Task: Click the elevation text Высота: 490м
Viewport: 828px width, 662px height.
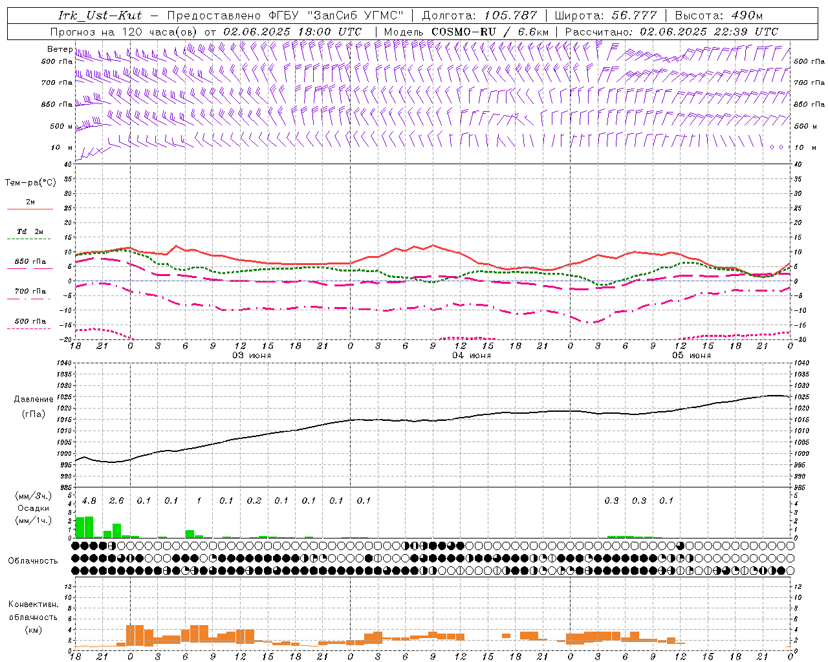Action: point(719,16)
